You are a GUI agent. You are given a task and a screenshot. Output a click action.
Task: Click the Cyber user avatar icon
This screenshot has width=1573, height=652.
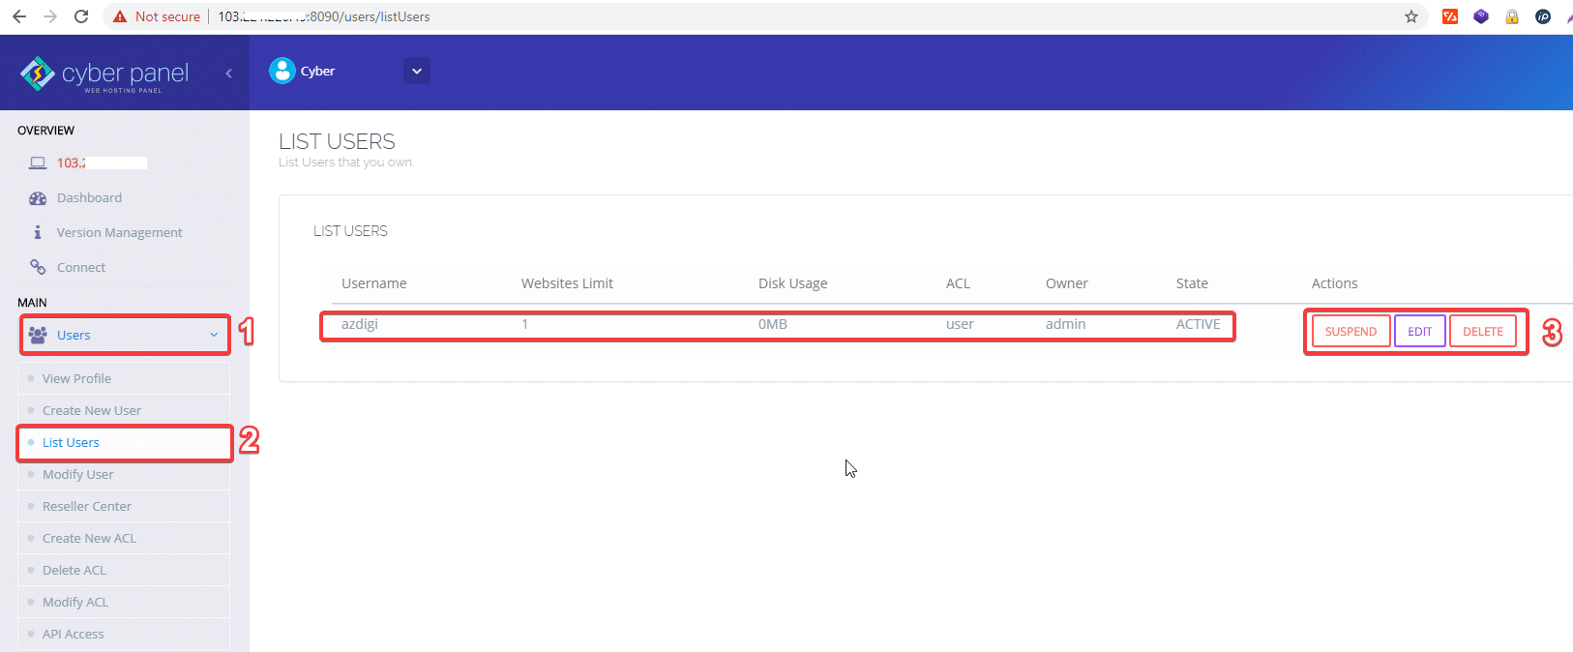(x=282, y=71)
